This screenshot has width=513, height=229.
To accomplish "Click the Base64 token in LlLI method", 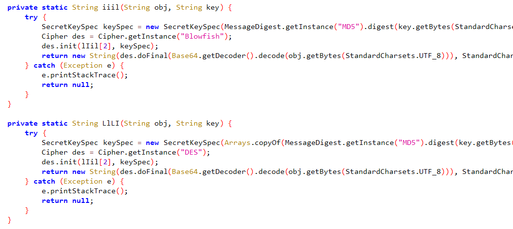I will click(x=184, y=172).
